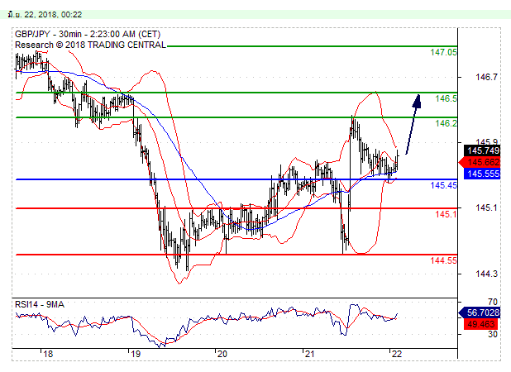Click the date axis label 19

[136, 354]
